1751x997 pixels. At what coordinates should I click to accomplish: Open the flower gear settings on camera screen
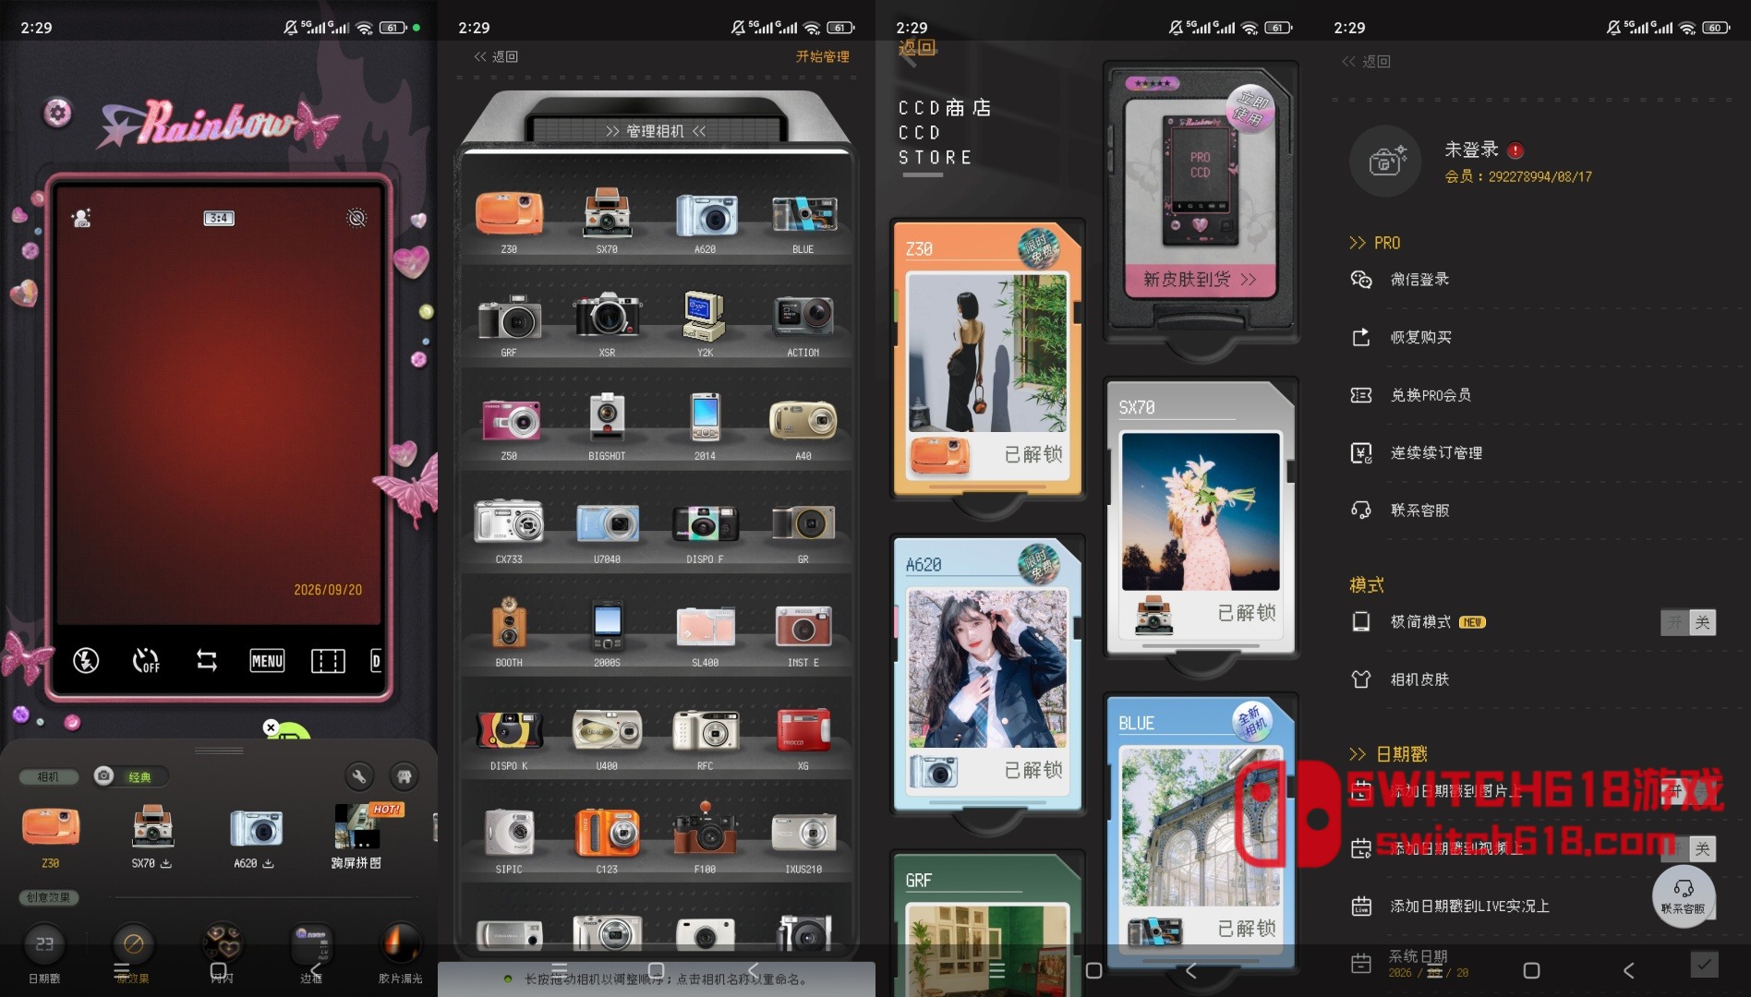pyautogui.click(x=57, y=114)
